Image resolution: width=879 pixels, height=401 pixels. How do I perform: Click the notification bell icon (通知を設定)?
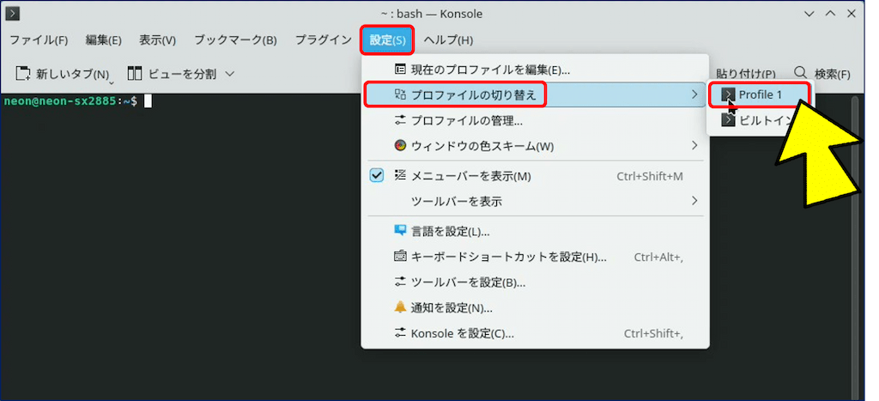pos(400,307)
